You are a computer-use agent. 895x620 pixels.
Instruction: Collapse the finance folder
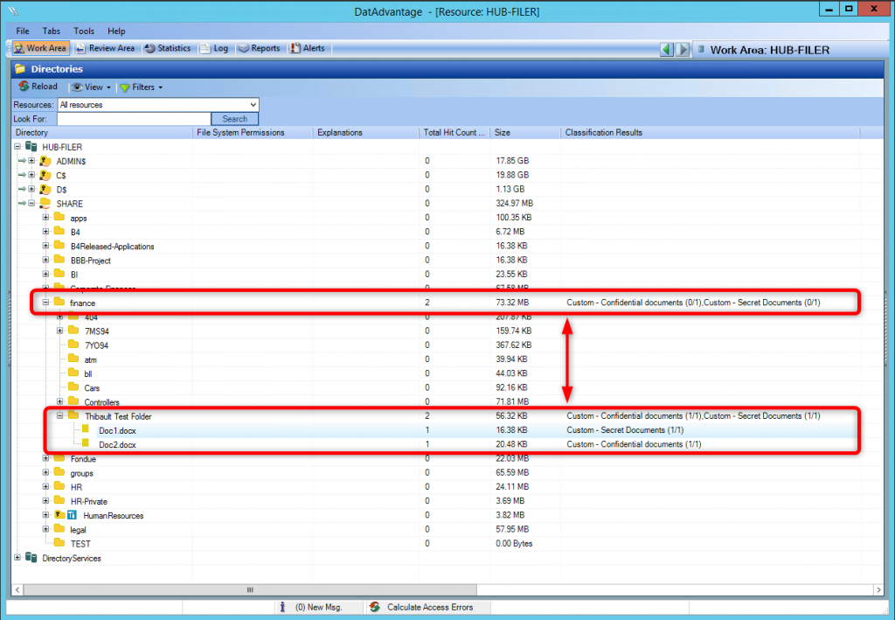click(45, 303)
